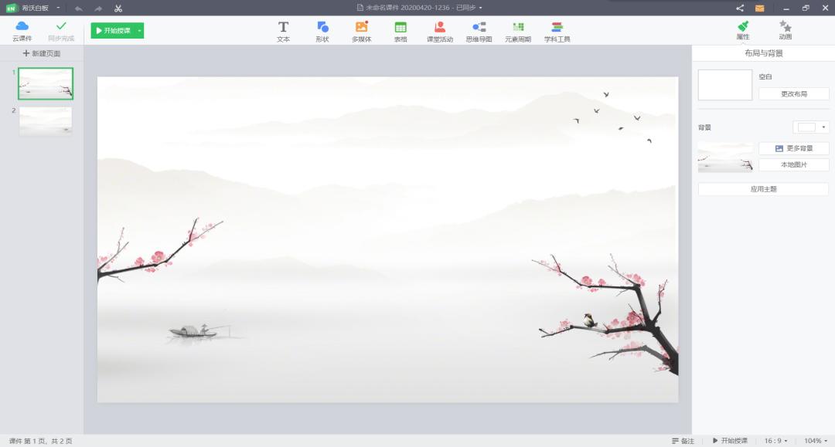Open the 多媒体 multimedia tool
The width and height of the screenshot is (835, 447).
tap(361, 31)
